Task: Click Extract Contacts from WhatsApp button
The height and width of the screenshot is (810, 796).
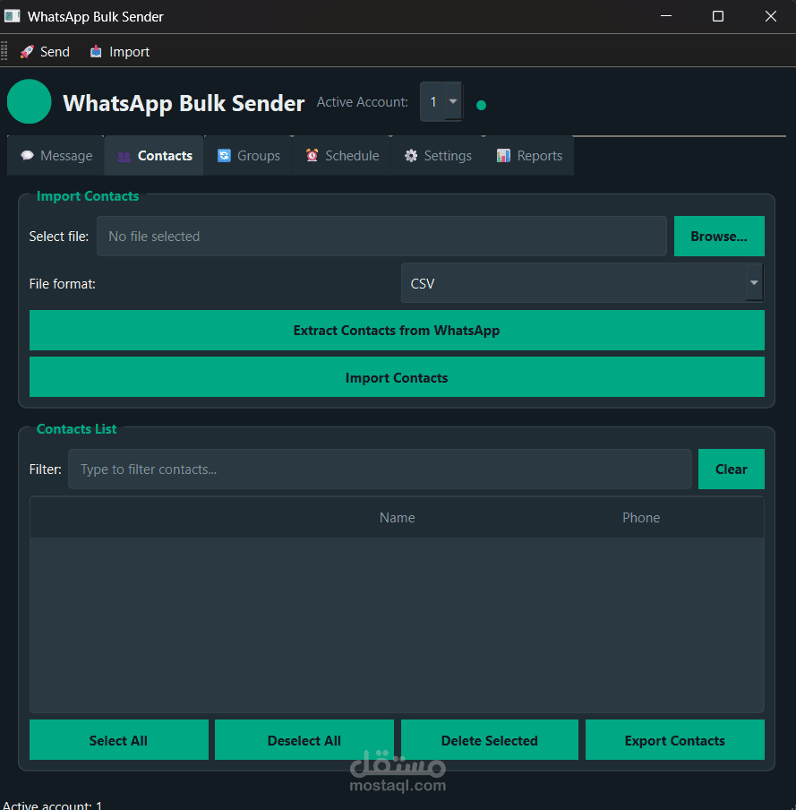Action: point(397,330)
